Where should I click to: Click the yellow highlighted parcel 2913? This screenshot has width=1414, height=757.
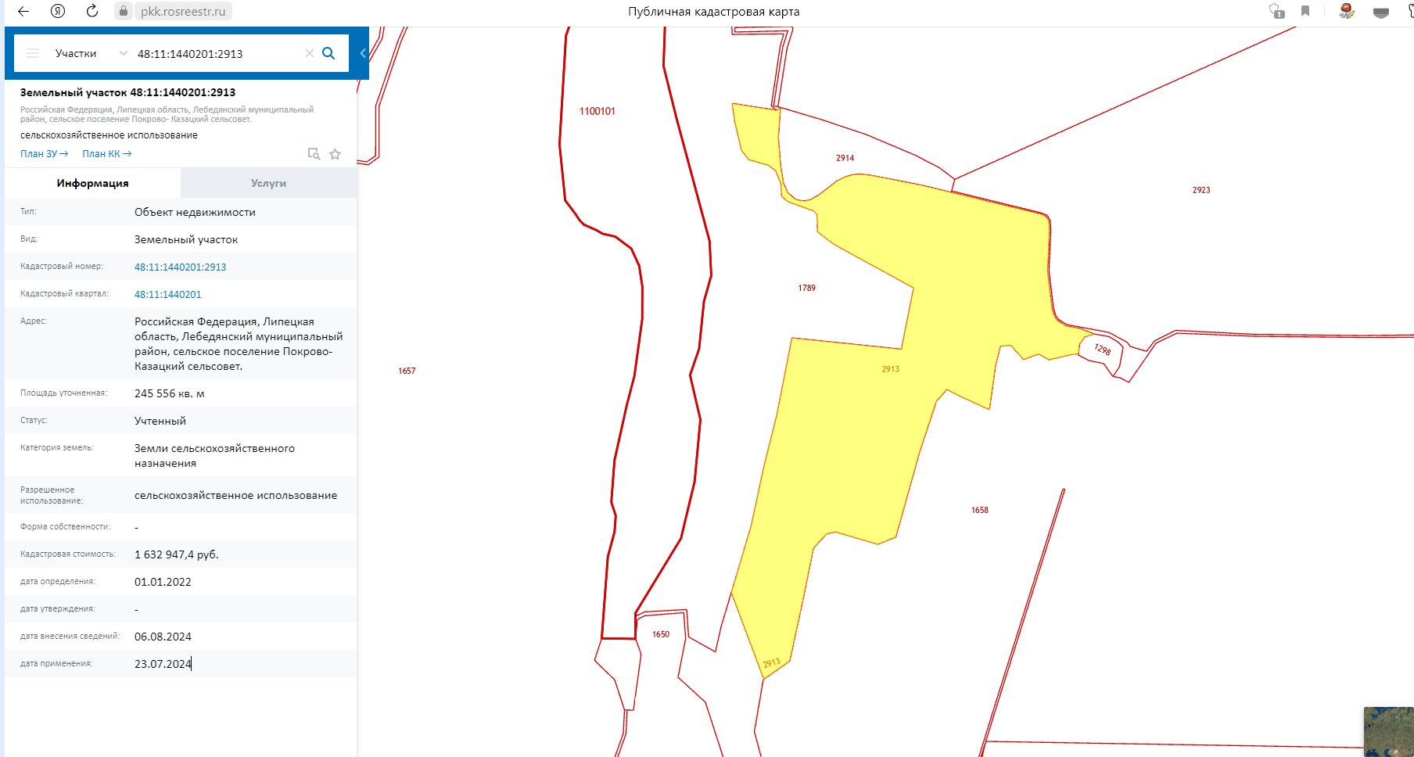coord(852,438)
